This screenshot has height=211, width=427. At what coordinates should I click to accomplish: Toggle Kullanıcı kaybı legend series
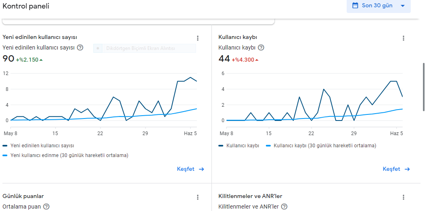[239, 146]
